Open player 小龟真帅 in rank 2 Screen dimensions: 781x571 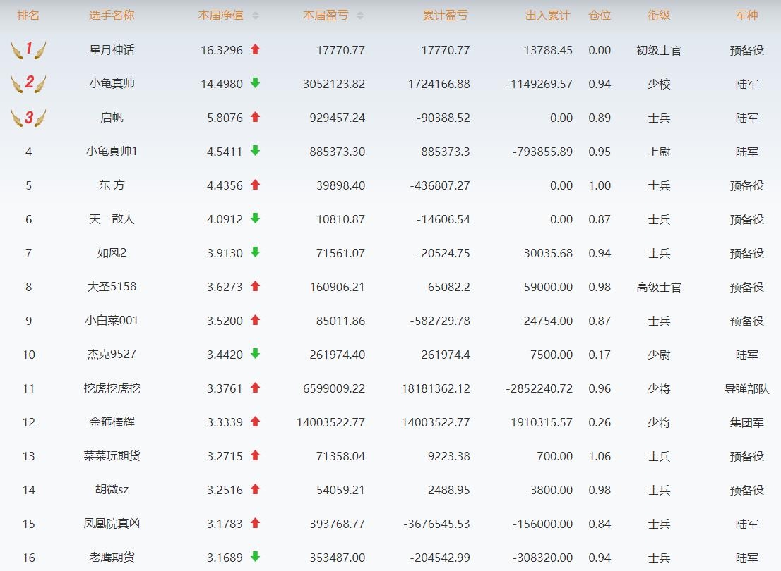tap(112, 84)
